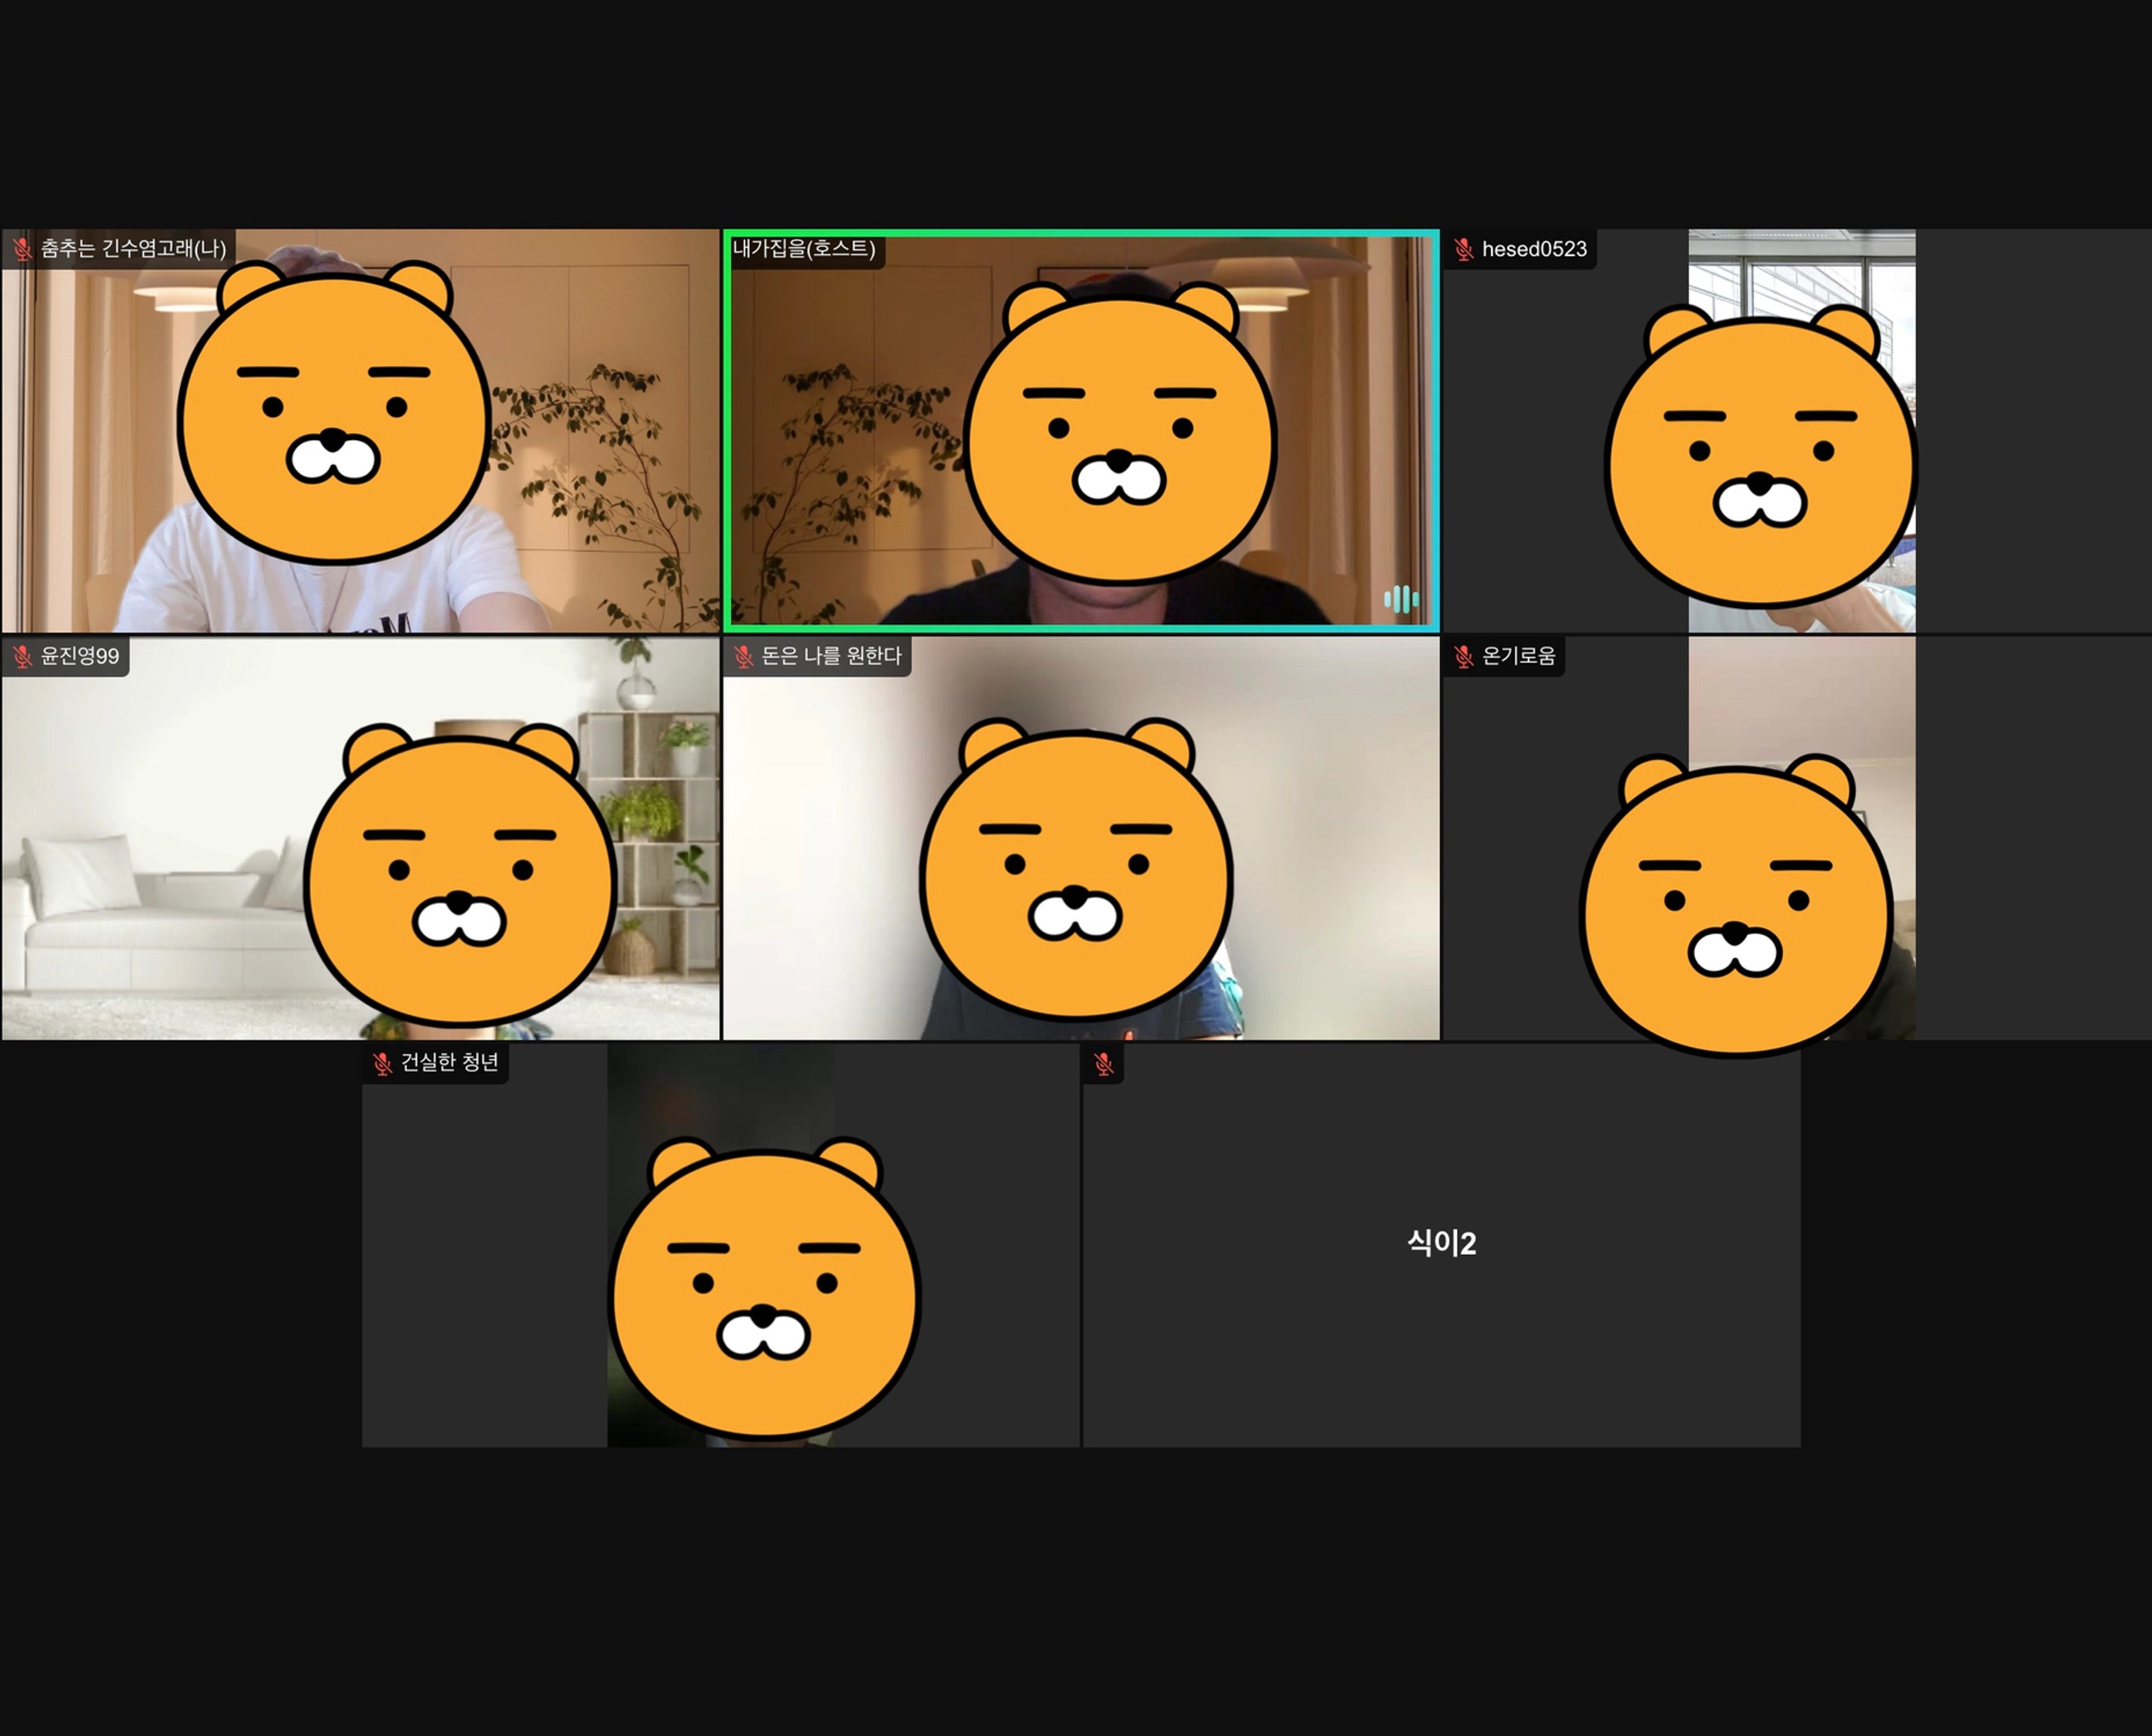The width and height of the screenshot is (2152, 1736).
Task: Click name label 돈은 나를 원한다
Action: coord(832,656)
